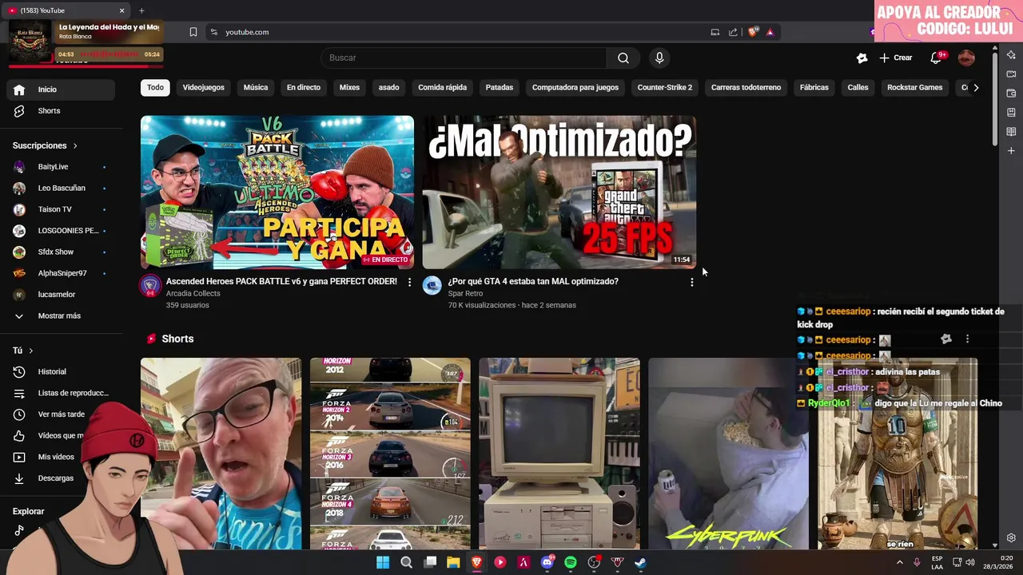
Task: Open video options for GTA 4 video
Action: (x=692, y=282)
